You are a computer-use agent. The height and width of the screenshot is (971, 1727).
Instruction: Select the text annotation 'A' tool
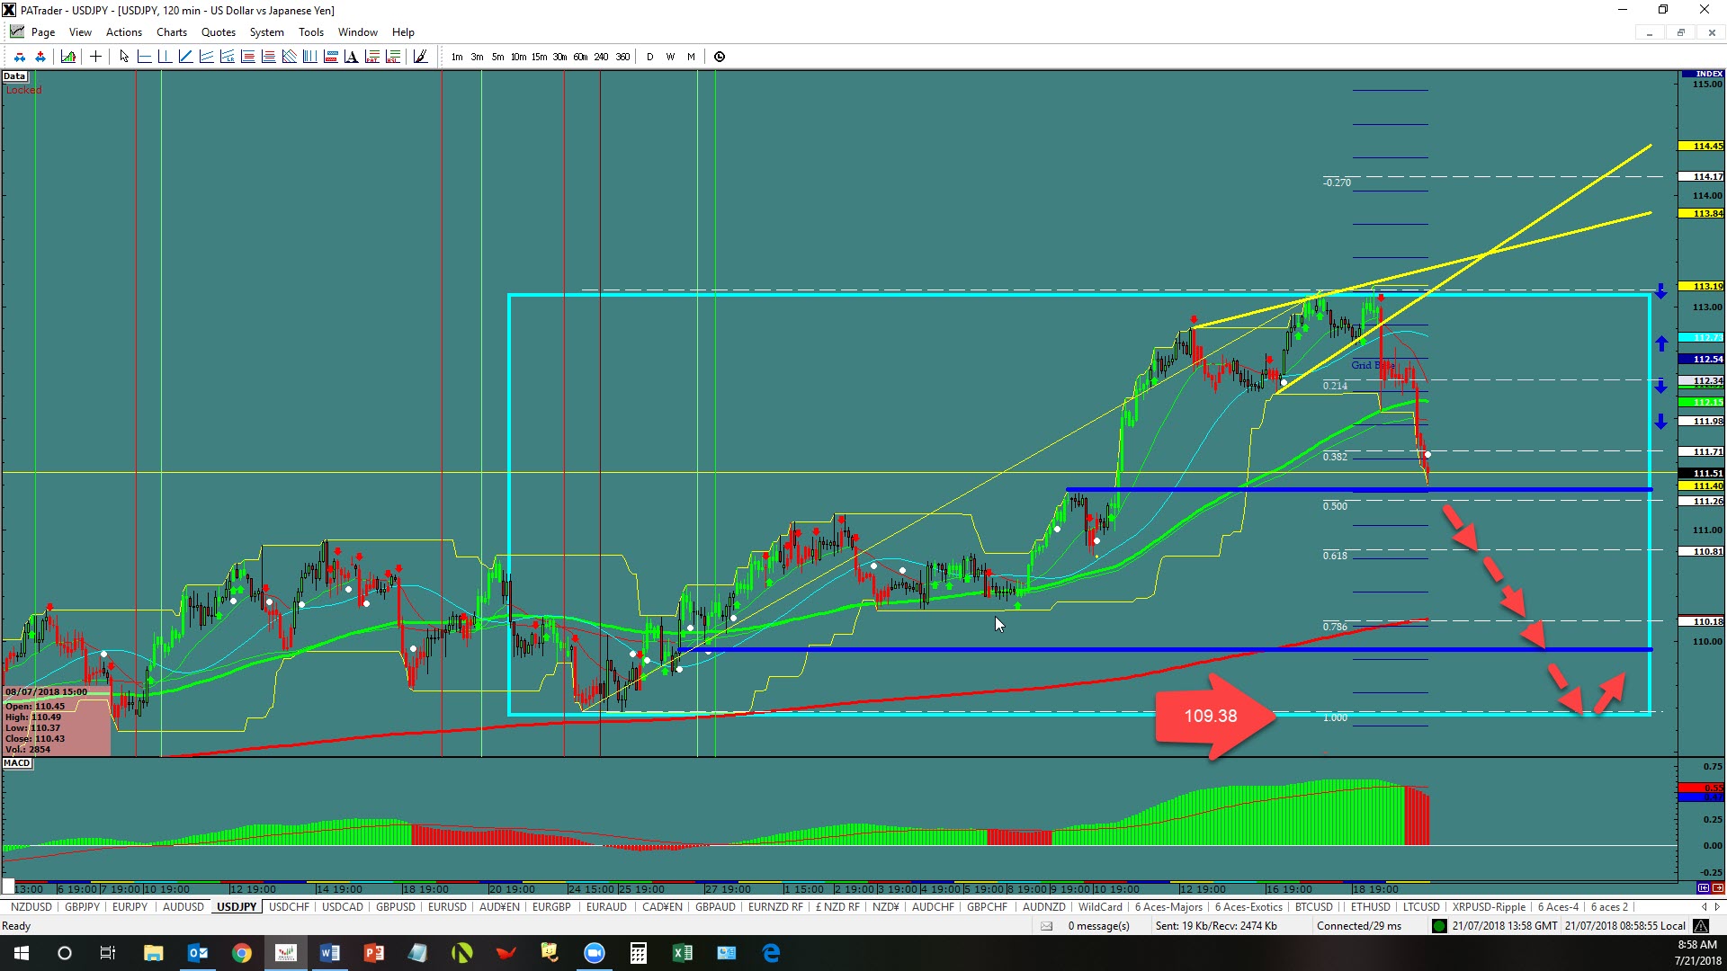pos(351,57)
